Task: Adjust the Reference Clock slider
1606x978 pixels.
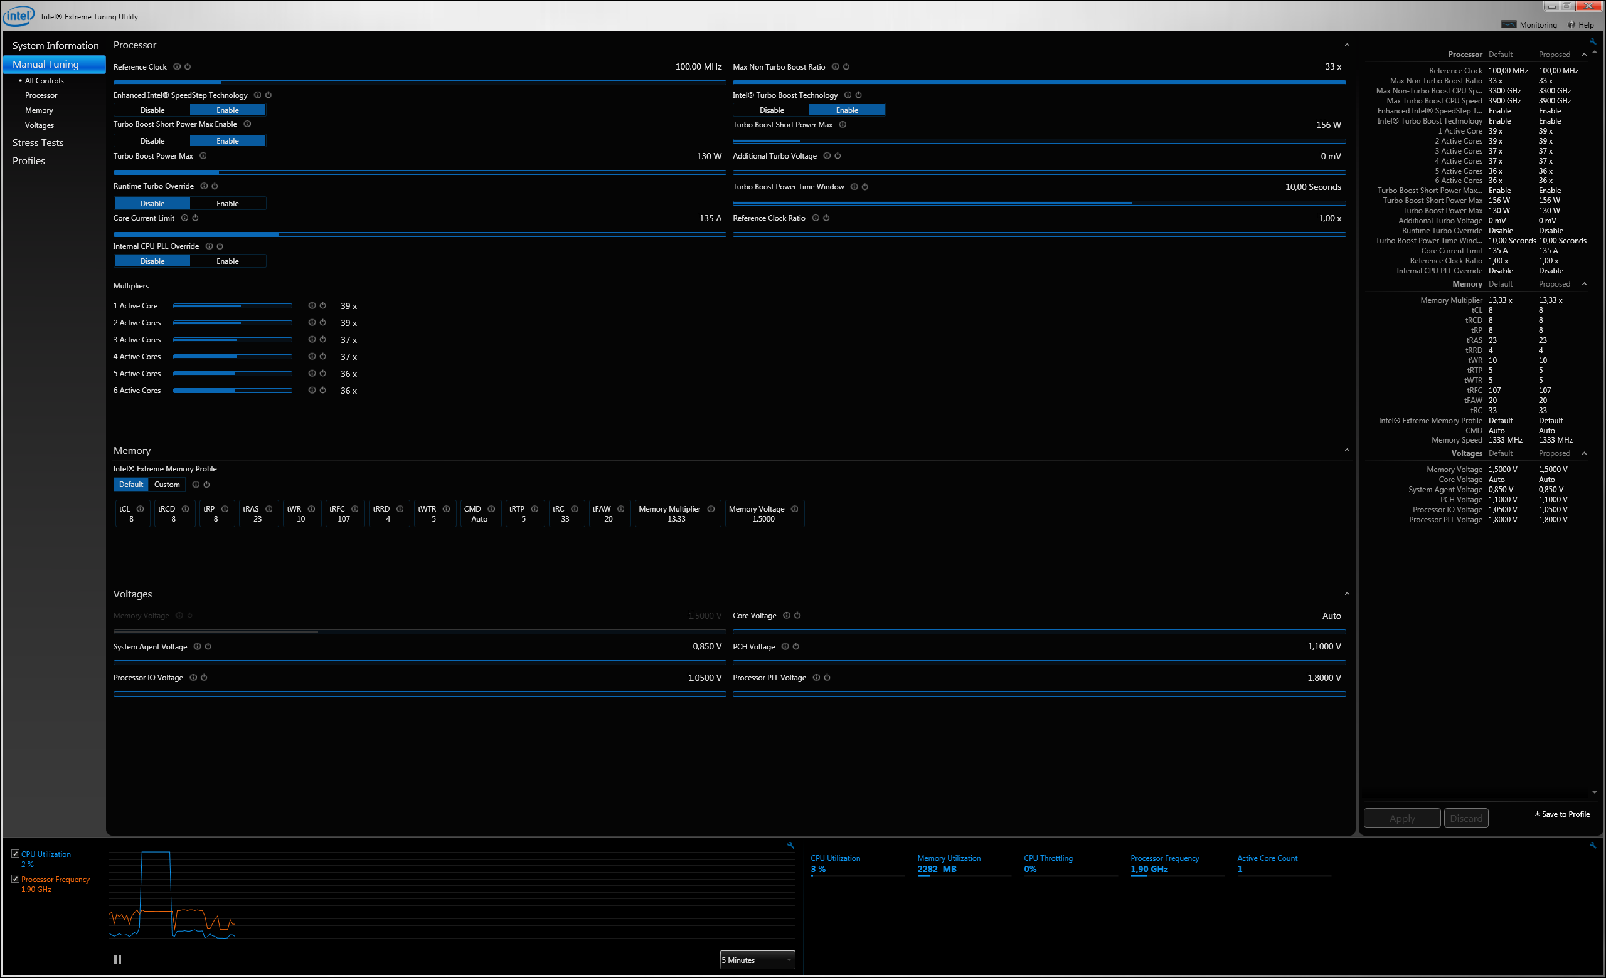Action: coord(419,83)
